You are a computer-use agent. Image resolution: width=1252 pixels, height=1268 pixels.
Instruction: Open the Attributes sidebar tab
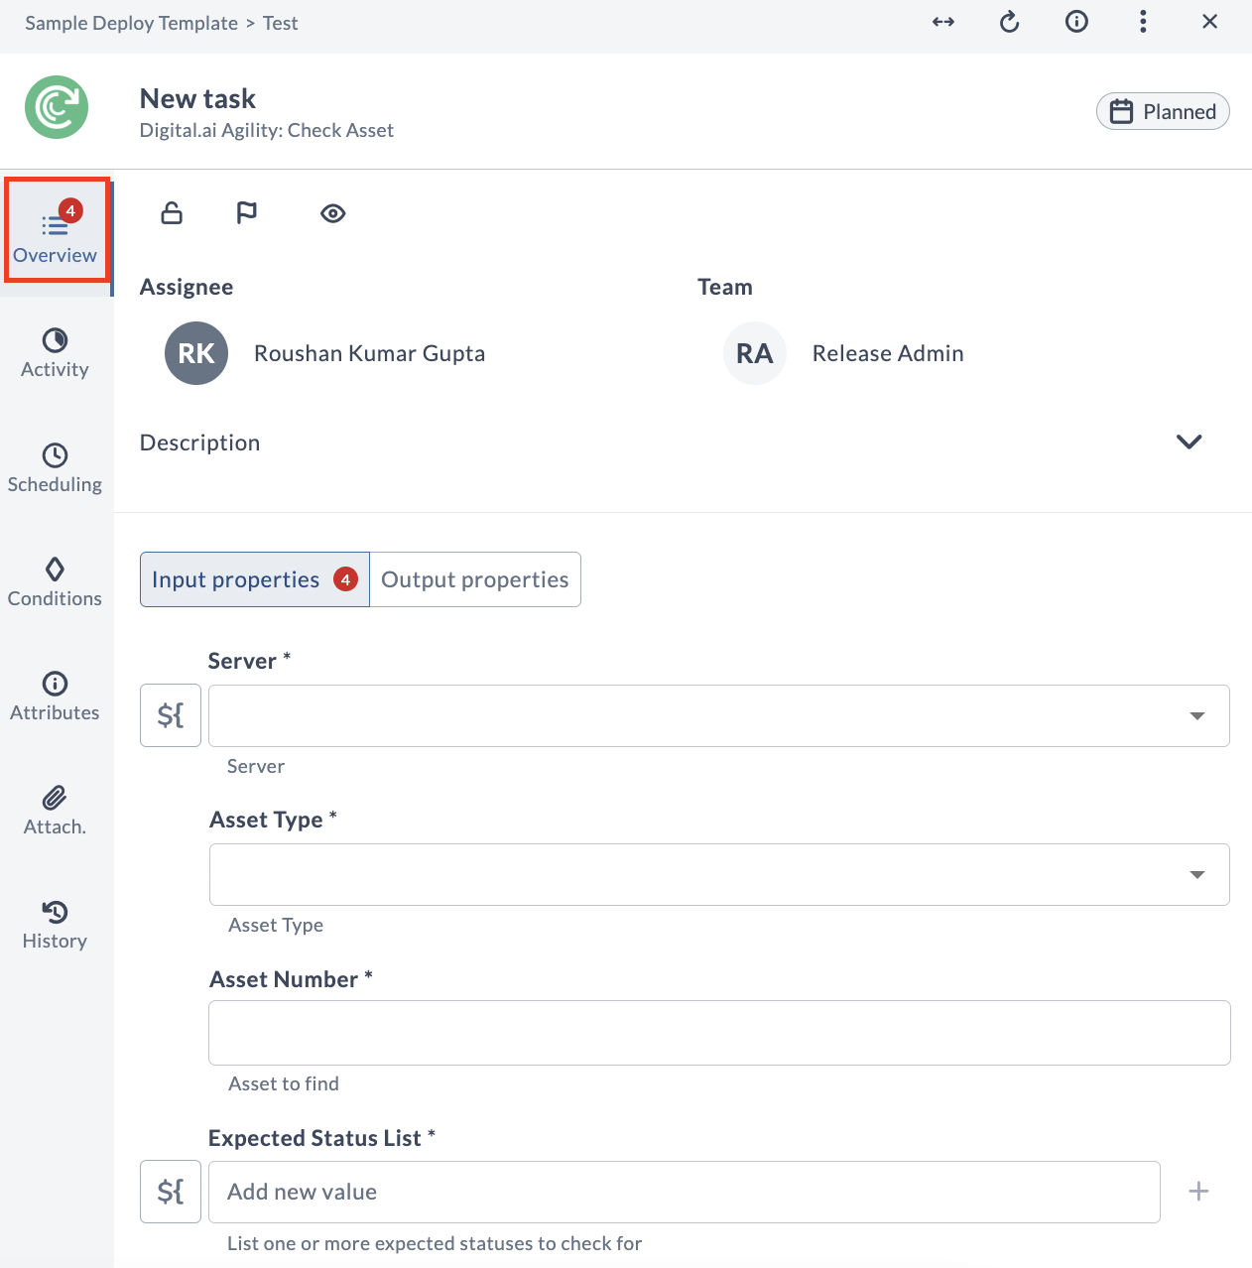click(x=56, y=697)
